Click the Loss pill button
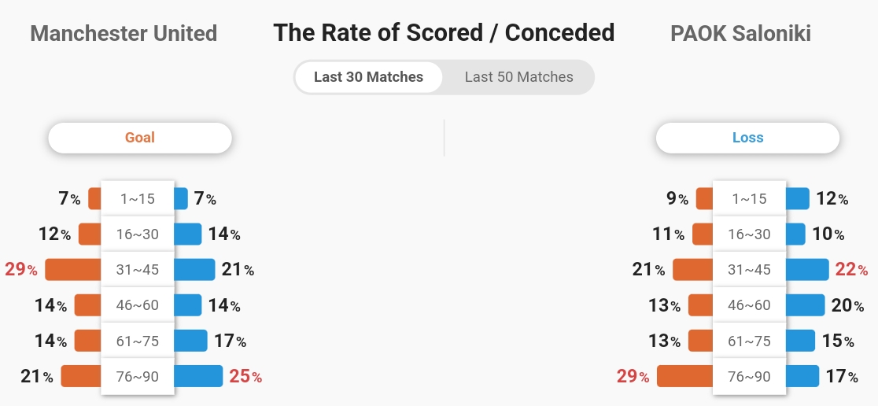The height and width of the screenshot is (406, 878). [x=747, y=138]
